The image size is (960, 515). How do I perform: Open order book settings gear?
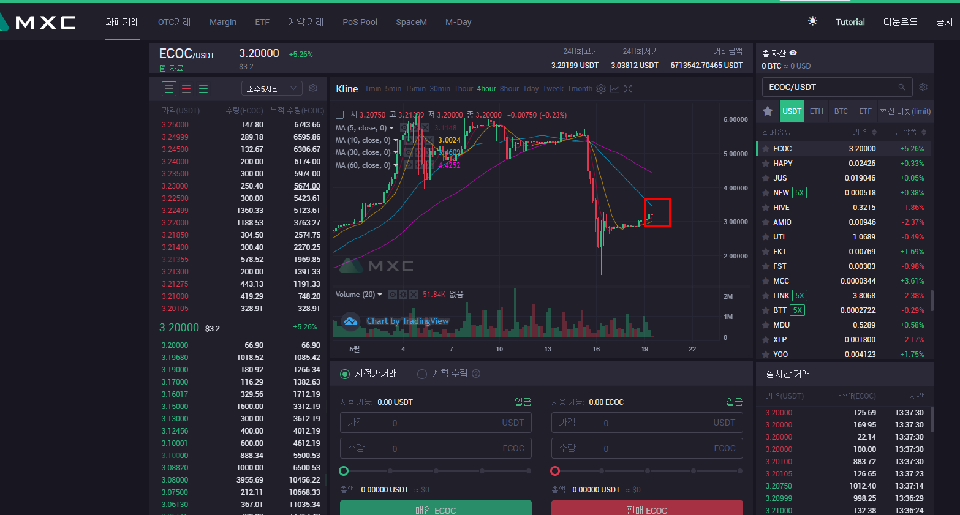click(x=313, y=88)
